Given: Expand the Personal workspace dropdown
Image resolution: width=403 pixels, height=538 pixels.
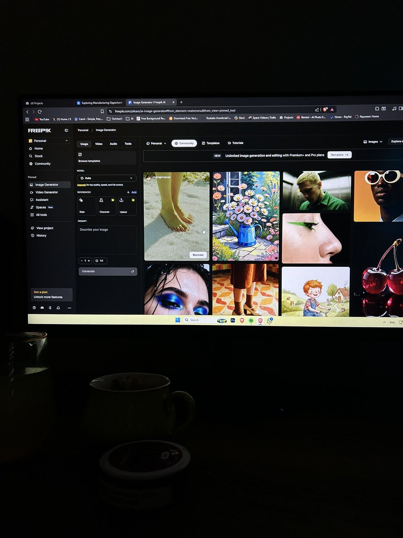Looking at the screenshot, I should (x=48, y=140).
